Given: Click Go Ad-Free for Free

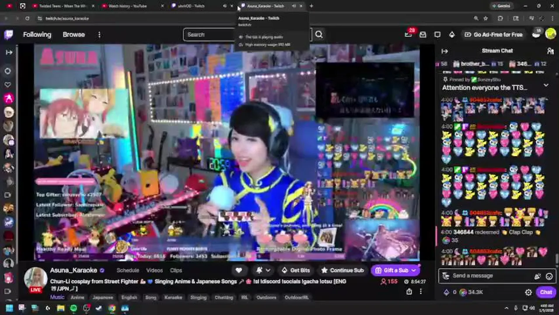Looking at the screenshot, I should [493, 35].
